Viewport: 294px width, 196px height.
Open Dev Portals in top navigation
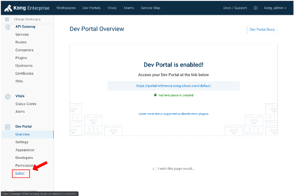[91, 8]
